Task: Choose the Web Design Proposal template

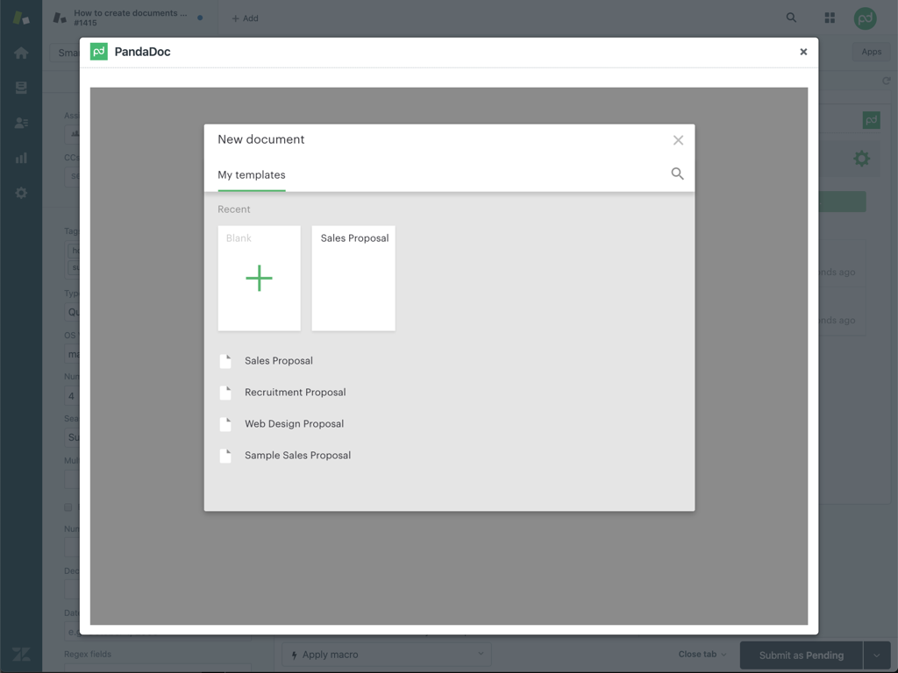Action: coord(294,424)
